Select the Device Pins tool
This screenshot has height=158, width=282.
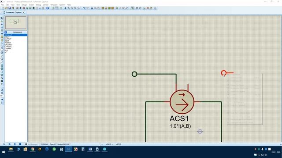pyautogui.click(x=2, y=43)
